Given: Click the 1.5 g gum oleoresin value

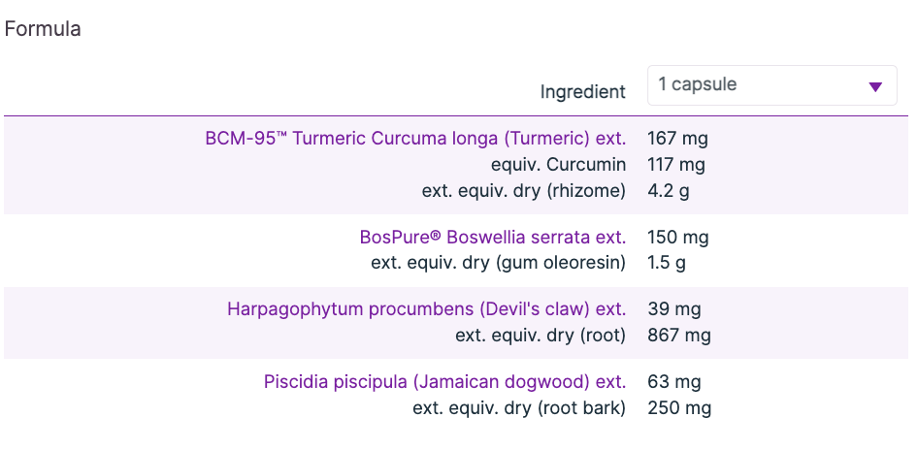Looking at the screenshot, I should click(x=669, y=263).
